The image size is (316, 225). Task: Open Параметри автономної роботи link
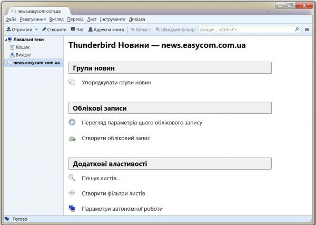(x=122, y=209)
